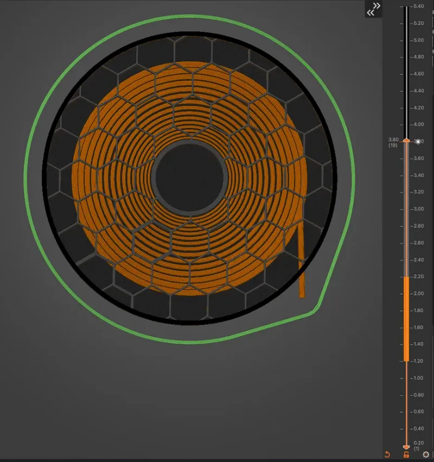Click the 0.20 (1) bottom layer label
Image resolution: width=434 pixels, height=462 pixels.
point(418,446)
